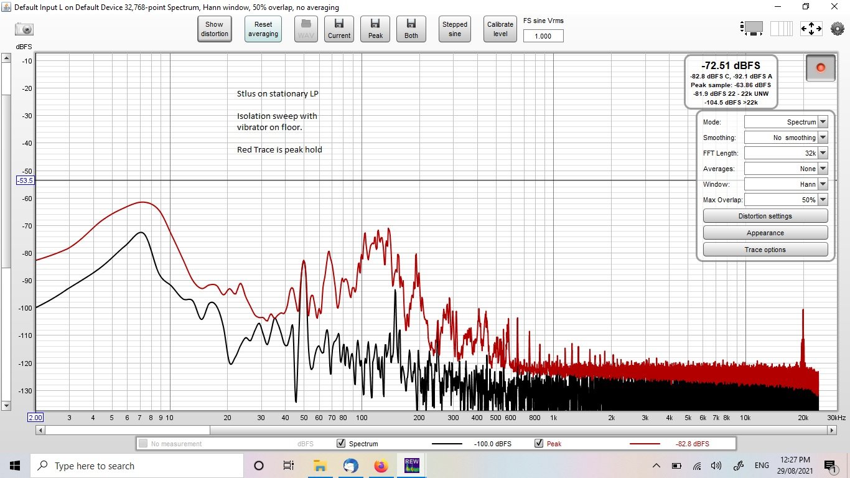Toggle the Peak trace checkbox in legend
Viewport: 850px width, 478px height.
[x=539, y=444]
